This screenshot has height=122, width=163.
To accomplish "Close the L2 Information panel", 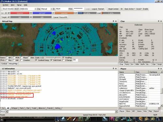I will (116, 69).
